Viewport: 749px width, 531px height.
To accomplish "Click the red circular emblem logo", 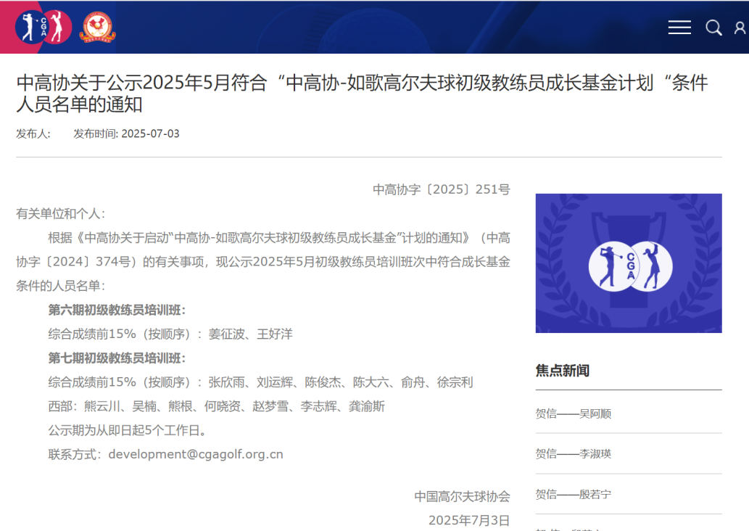I will (x=97, y=28).
